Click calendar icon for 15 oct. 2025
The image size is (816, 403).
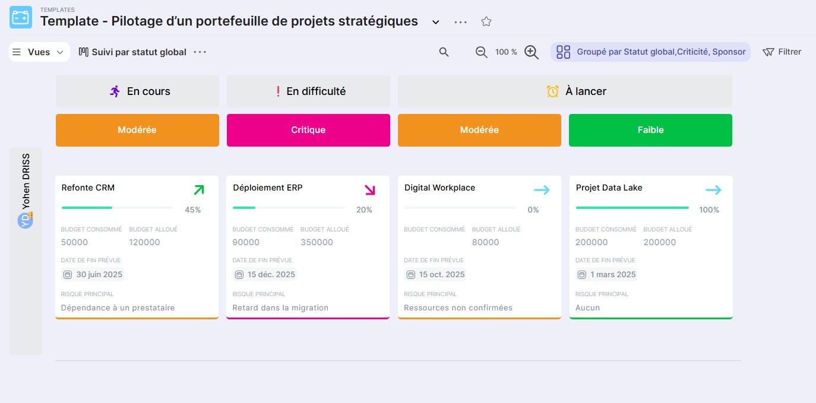pos(410,275)
